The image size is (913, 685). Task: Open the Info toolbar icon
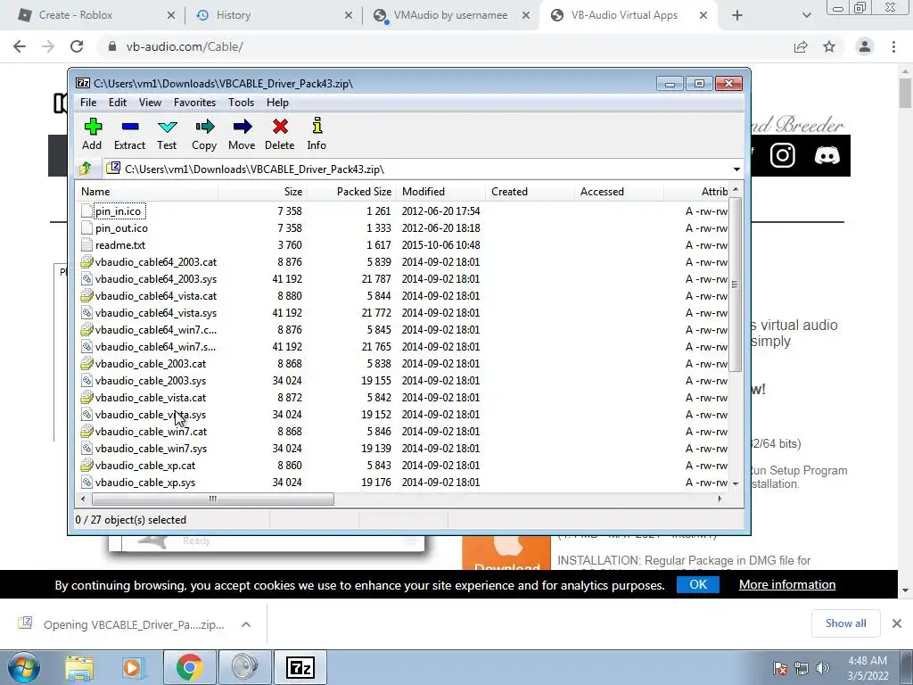(317, 134)
